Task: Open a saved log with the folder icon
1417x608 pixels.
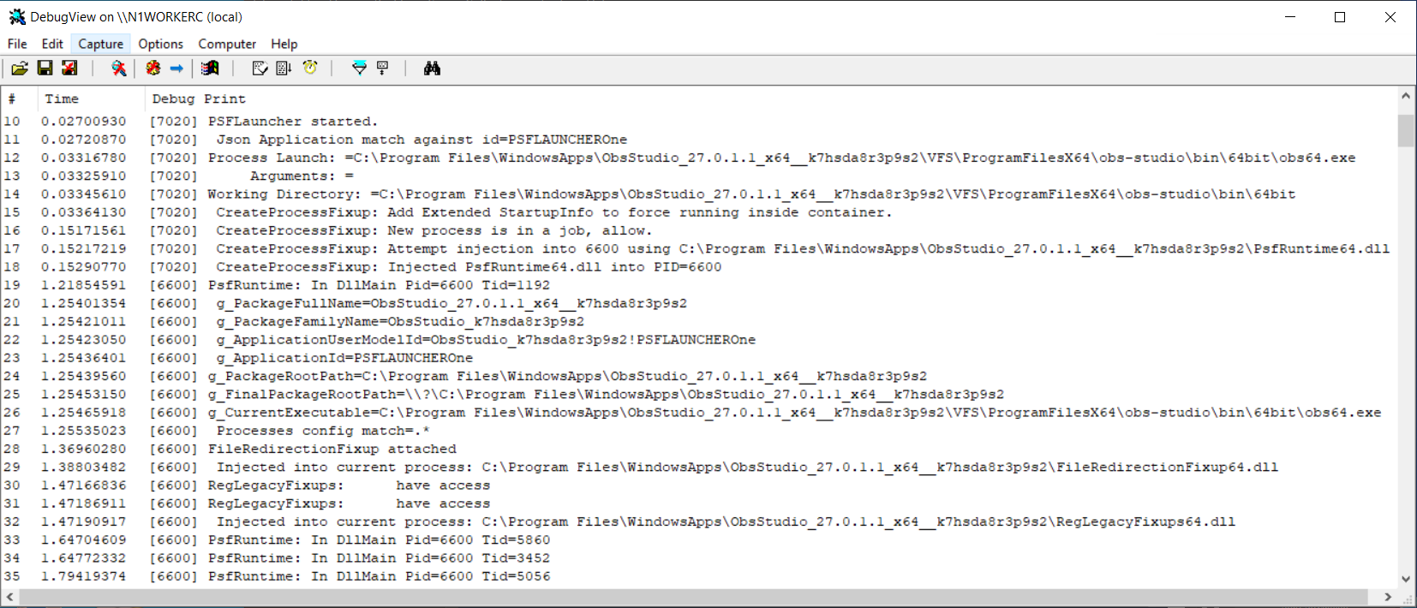Action: click(x=20, y=69)
